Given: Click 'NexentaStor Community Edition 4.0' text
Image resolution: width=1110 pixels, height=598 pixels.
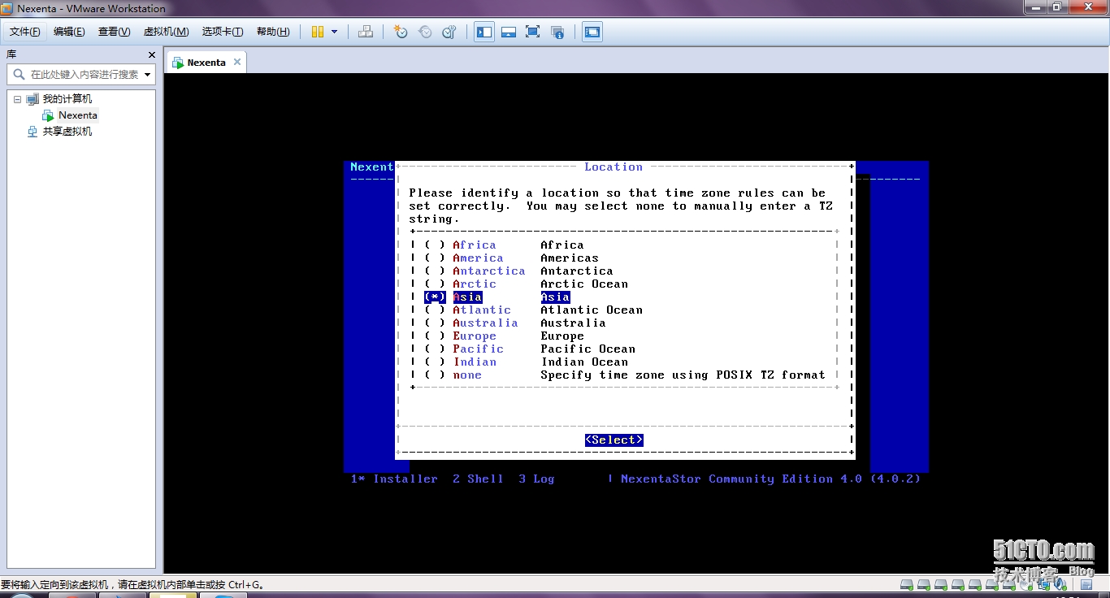Looking at the screenshot, I should [x=741, y=479].
